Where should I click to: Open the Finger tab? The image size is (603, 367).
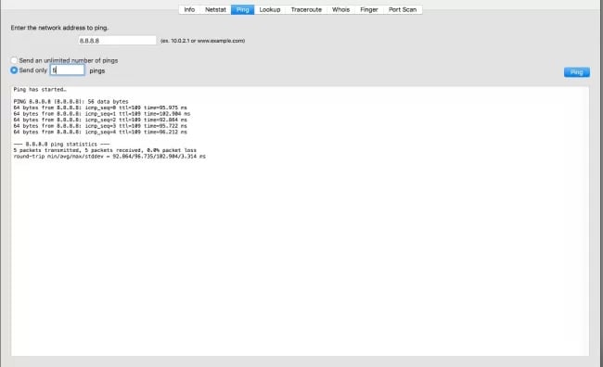(x=369, y=9)
